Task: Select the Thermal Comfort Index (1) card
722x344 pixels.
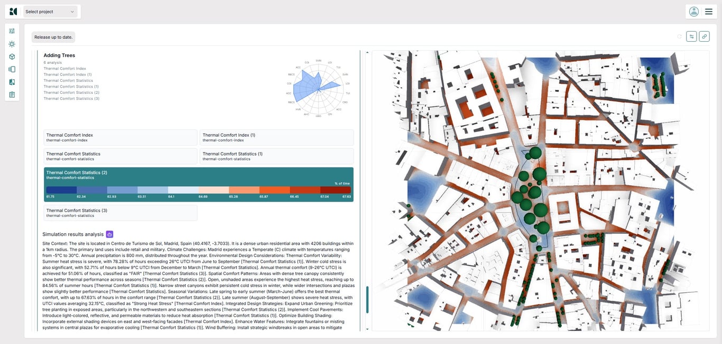Action: pos(276,137)
